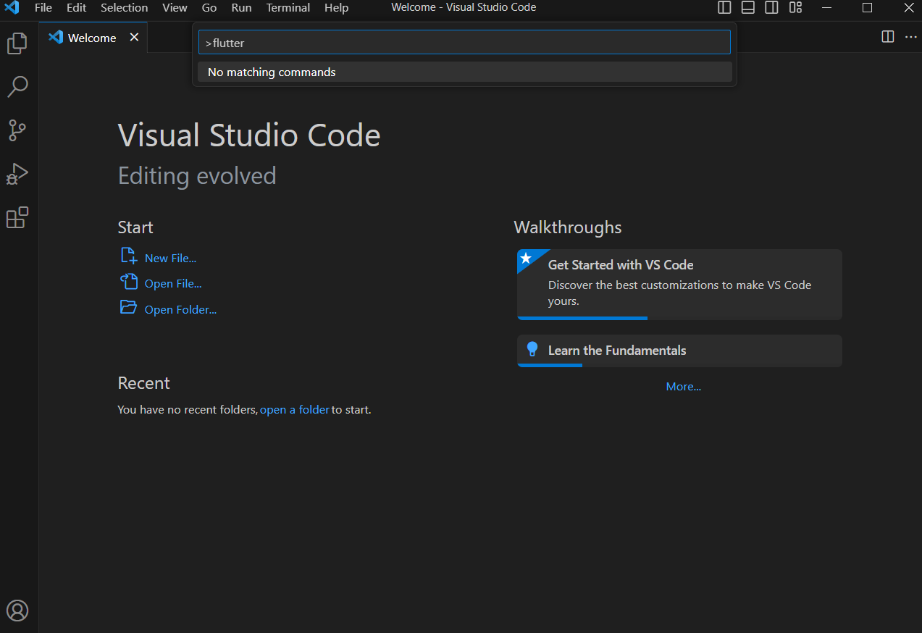
Task: Open the Search view in activity bar
Action: coord(17,87)
